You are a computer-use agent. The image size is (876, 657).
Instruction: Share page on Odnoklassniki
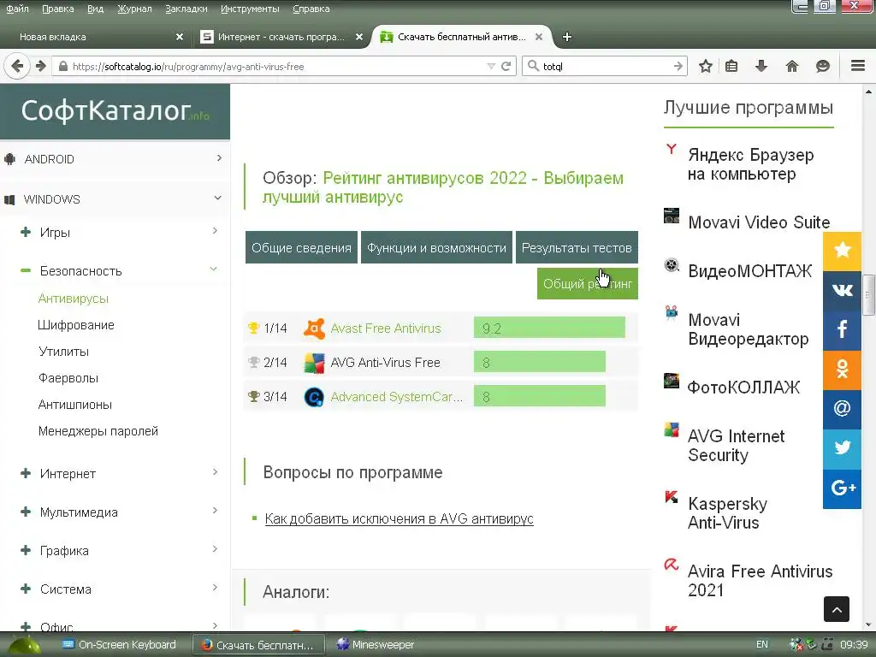(x=842, y=370)
